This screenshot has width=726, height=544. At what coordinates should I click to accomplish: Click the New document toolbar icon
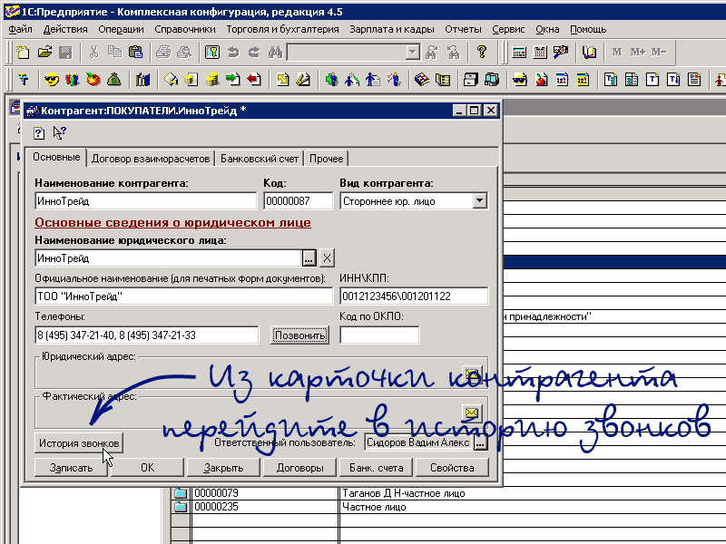tap(22, 53)
